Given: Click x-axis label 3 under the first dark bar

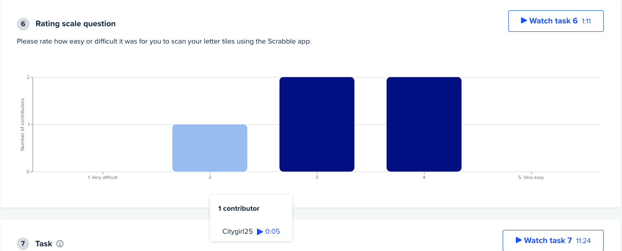Looking at the screenshot, I should click(x=317, y=177).
